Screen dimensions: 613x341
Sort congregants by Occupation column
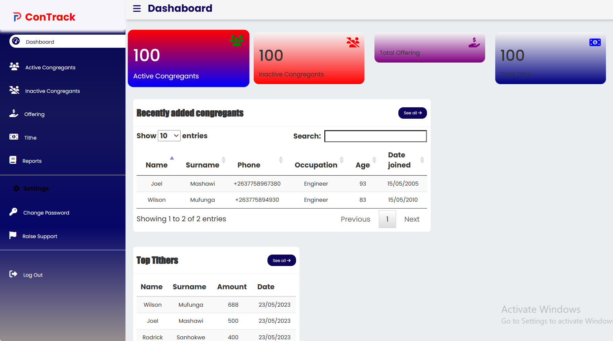click(x=316, y=165)
